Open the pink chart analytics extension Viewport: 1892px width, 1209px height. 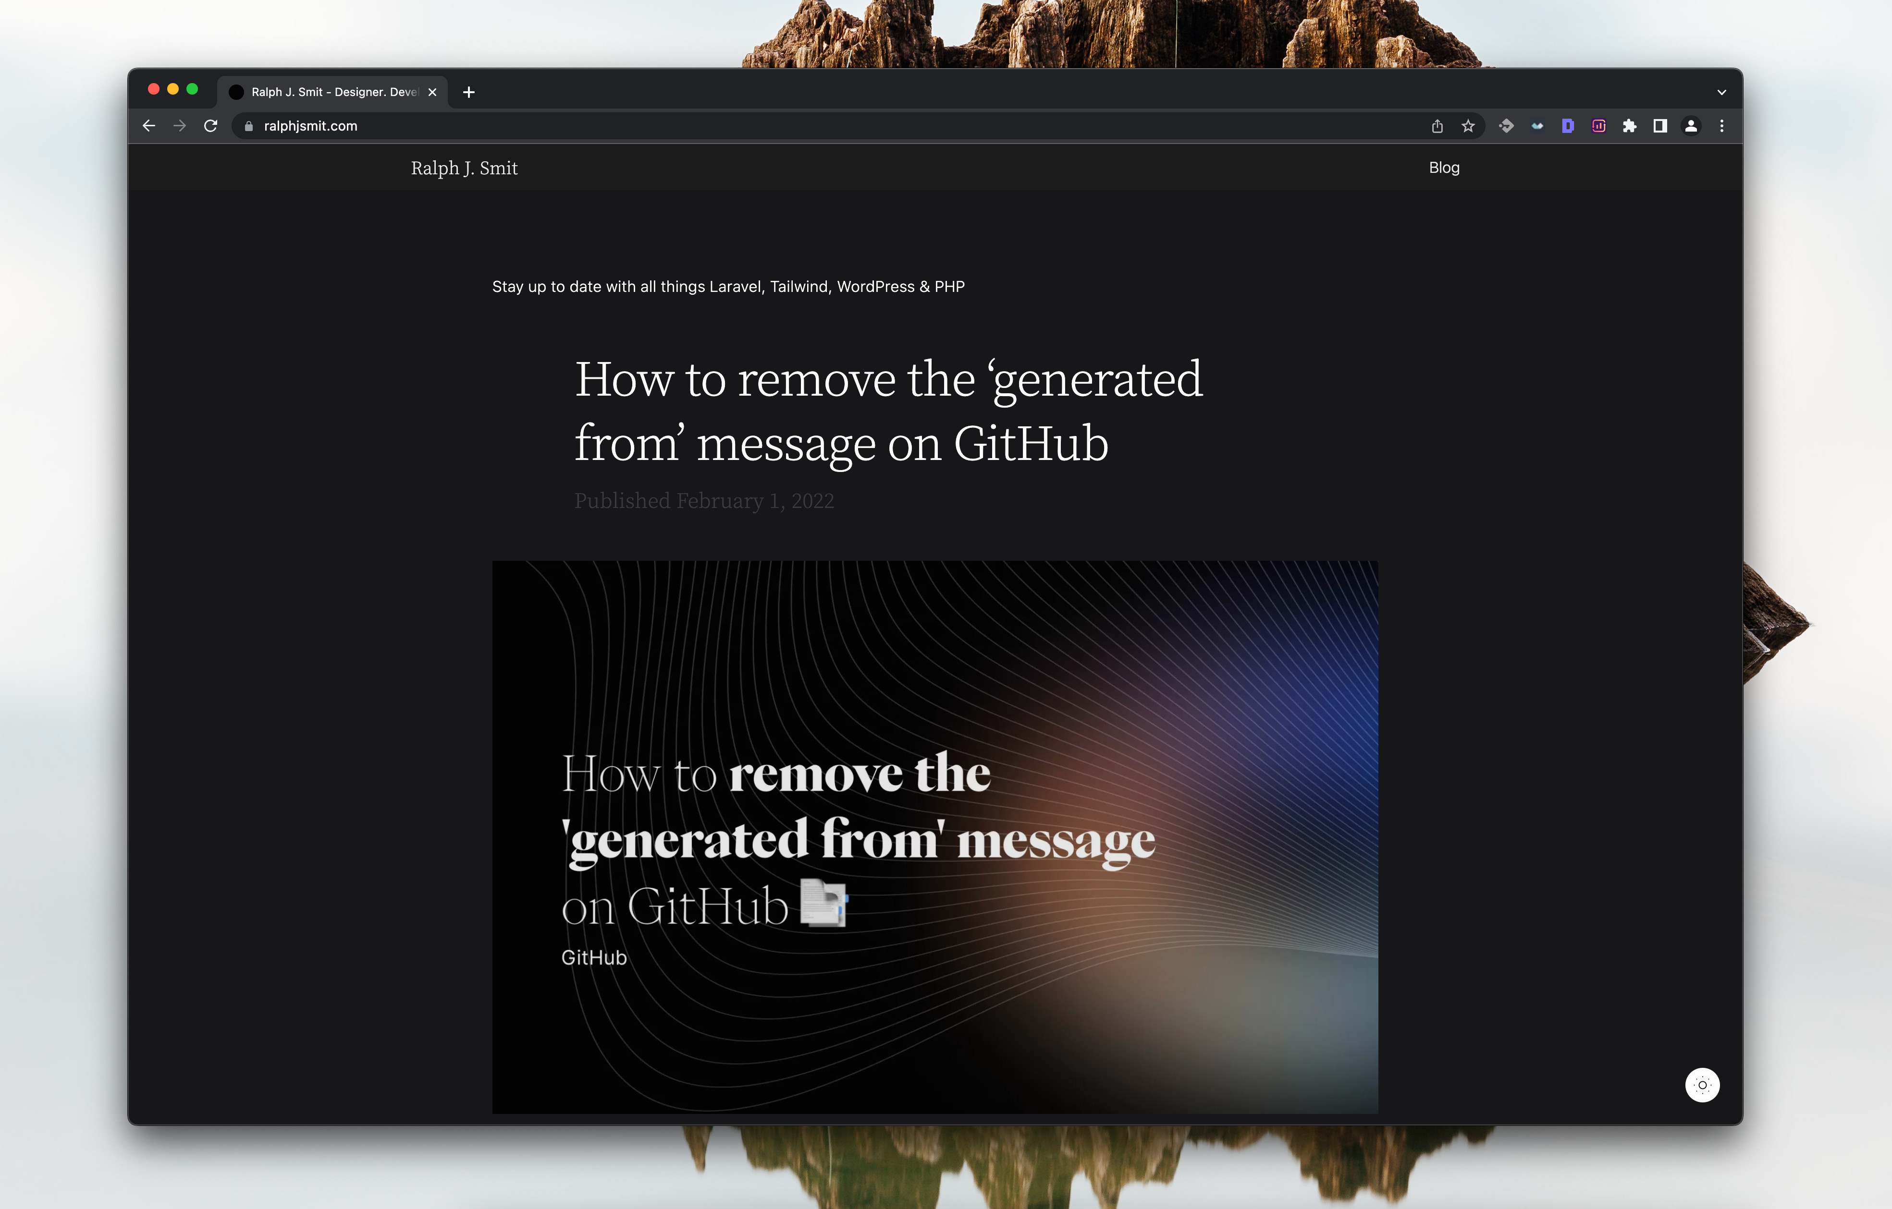click(1598, 126)
